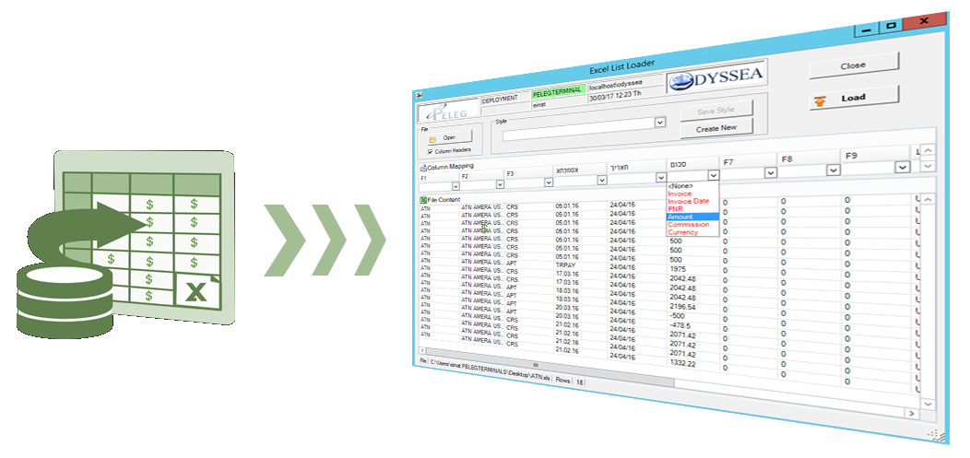Pick Currency from the mapping list
Screen dimensions: 970x458
pyautogui.click(x=682, y=232)
